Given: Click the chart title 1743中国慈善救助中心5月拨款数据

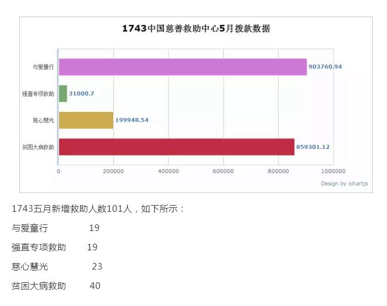Looking at the screenshot, I should click(x=196, y=29).
